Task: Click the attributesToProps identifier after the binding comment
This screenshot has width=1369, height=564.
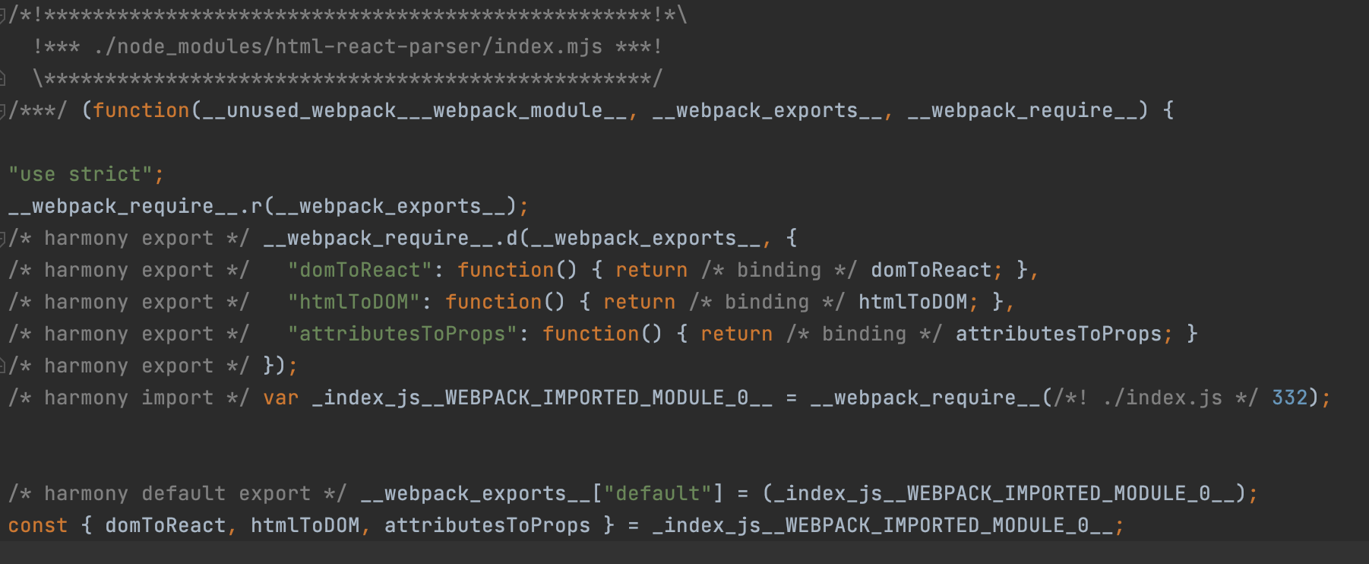Action: [x=1059, y=334]
